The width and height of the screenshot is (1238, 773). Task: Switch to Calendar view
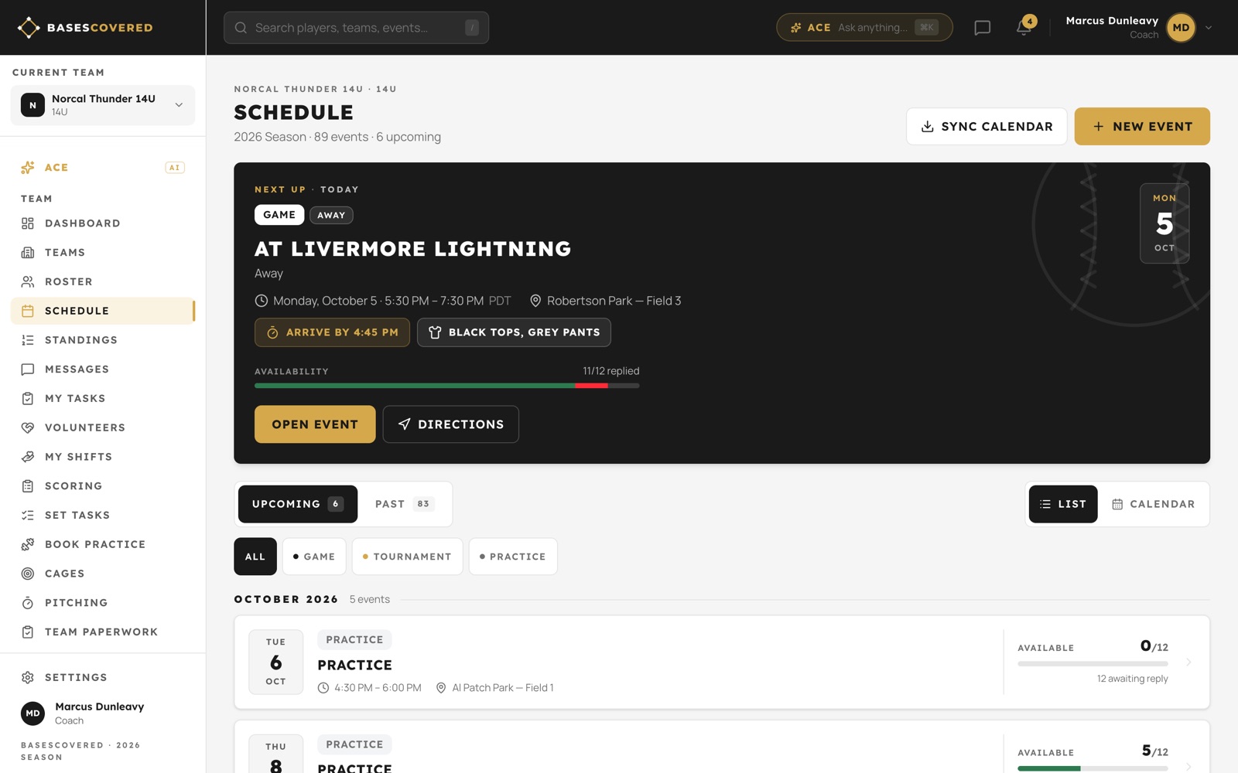point(1153,504)
